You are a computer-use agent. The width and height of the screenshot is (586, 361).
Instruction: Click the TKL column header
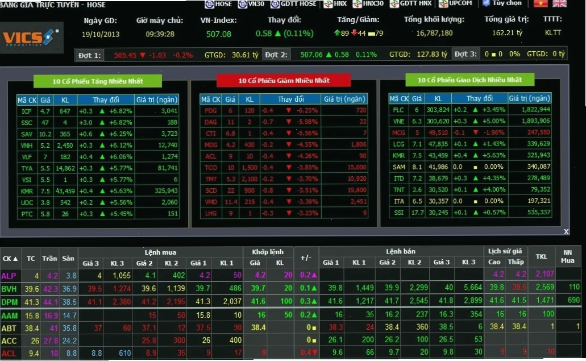[541, 257]
